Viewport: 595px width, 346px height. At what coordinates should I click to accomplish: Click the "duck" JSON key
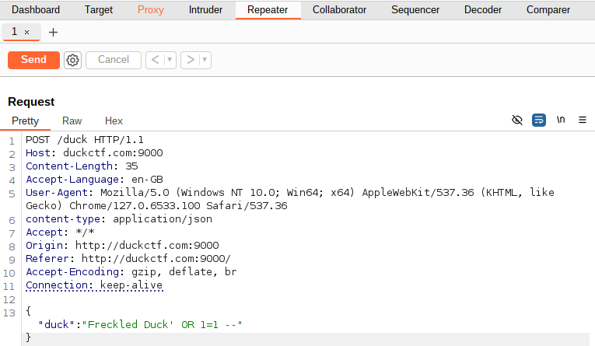57,325
